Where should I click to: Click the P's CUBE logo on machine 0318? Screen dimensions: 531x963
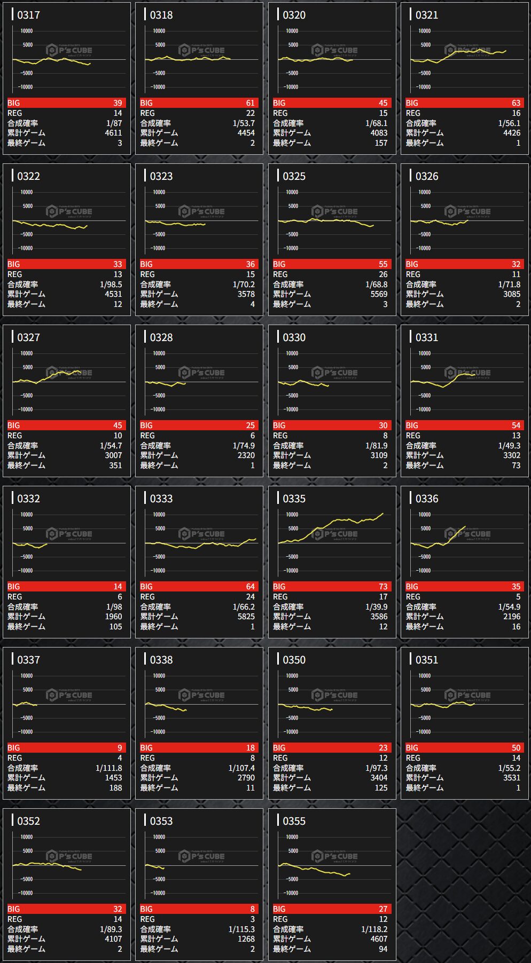coord(202,51)
